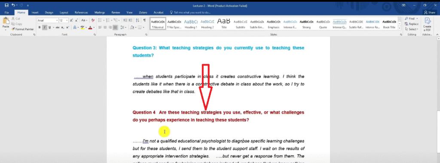Image resolution: width=440 pixels, height=163 pixels.
Task: Click Create a PDF Adobe button
Action: tap(427, 24)
